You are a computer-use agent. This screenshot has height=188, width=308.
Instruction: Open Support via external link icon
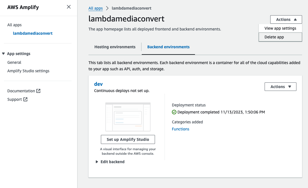coord(26,99)
